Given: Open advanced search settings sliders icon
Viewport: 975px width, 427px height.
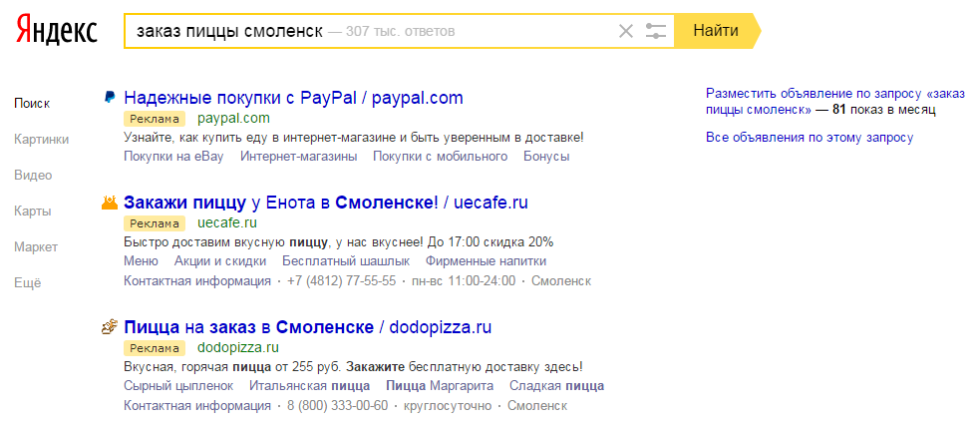Looking at the screenshot, I should [655, 31].
